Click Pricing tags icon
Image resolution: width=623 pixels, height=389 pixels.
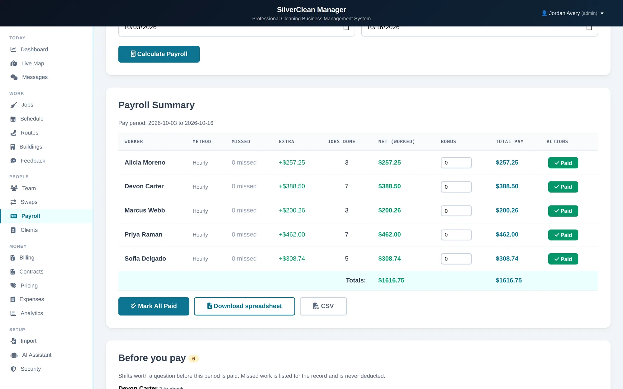[13, 286]
